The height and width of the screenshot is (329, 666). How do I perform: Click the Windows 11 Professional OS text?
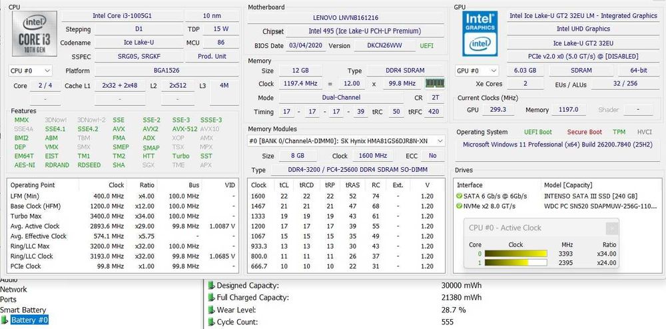click(557, 145)
